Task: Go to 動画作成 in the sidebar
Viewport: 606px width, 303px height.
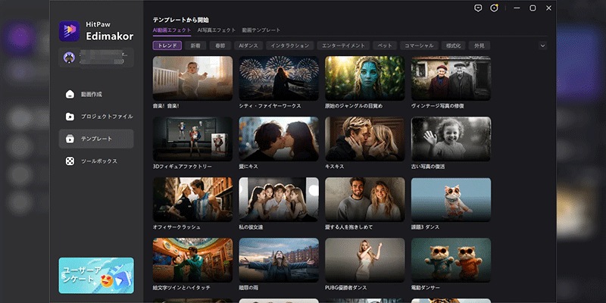Action: 96,94
